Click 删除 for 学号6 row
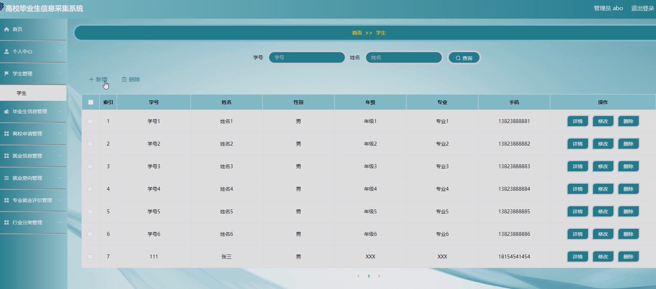This screenshot has height=289, width=656. point(628,234)
